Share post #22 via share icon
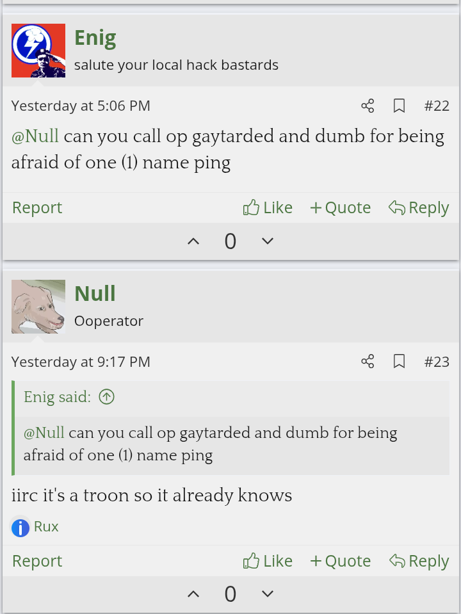 click(x=368, y=106)
